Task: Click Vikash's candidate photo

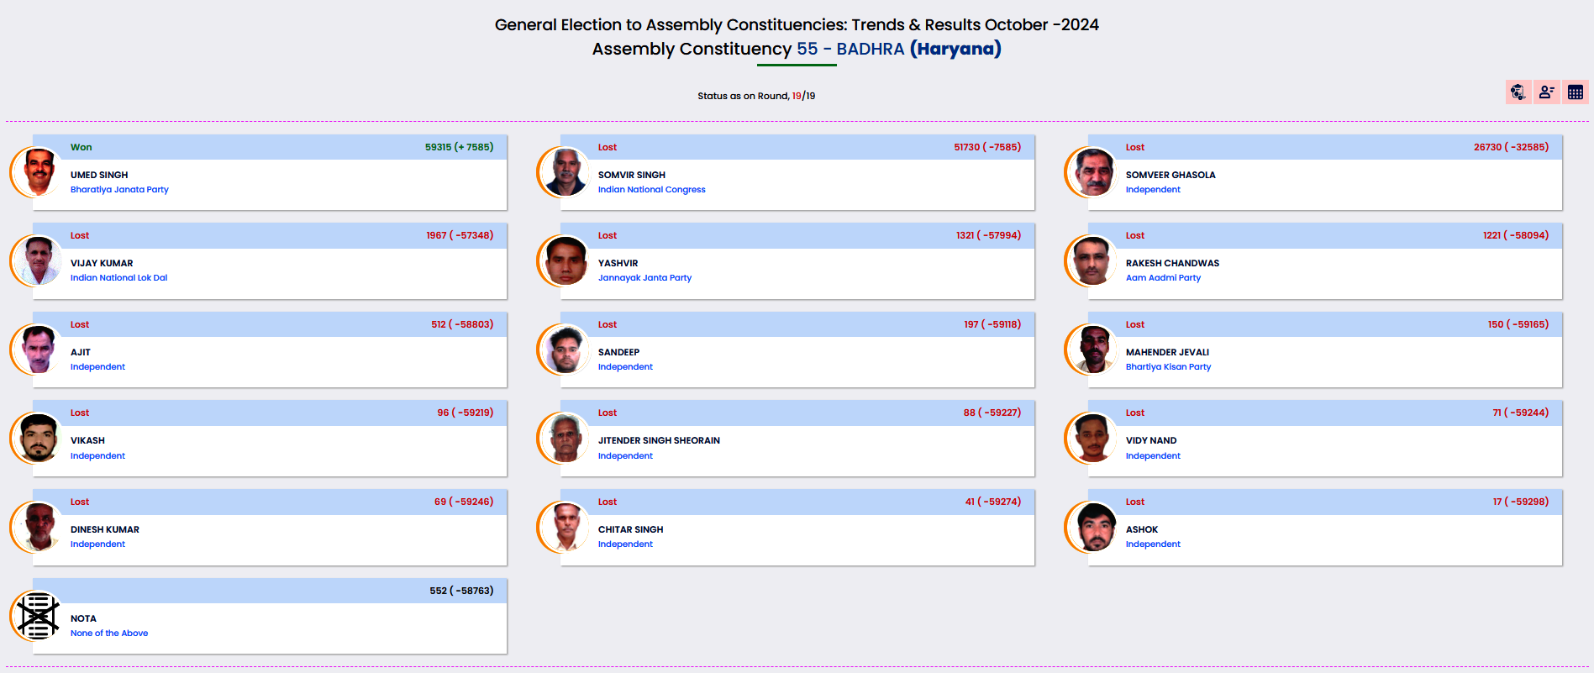Action: pos(38,438)
